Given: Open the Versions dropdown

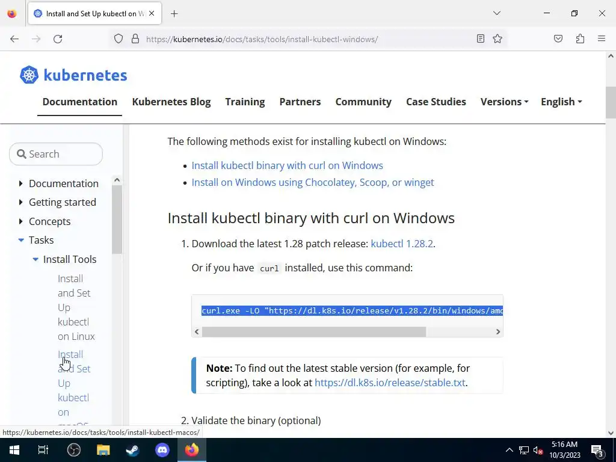Looking at the screenshot, I should pos(505,102).
